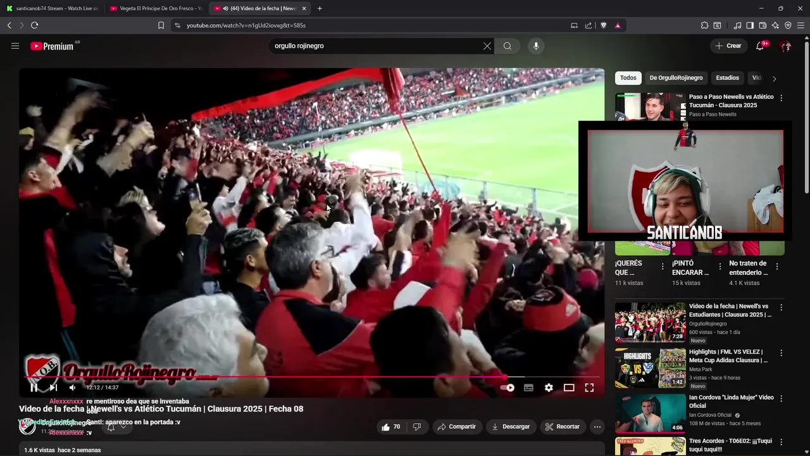Open the OrgulloRojinegro channel avatar
Image resolution: width=810 pixels, height=456 pixels.
[x=27, y=426]
